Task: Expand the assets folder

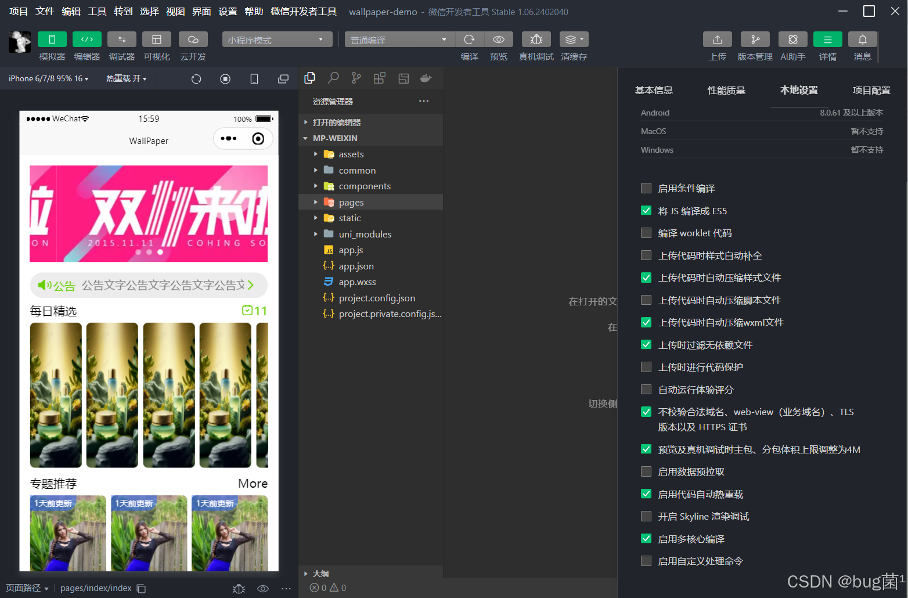Action: tap(370, 154)
